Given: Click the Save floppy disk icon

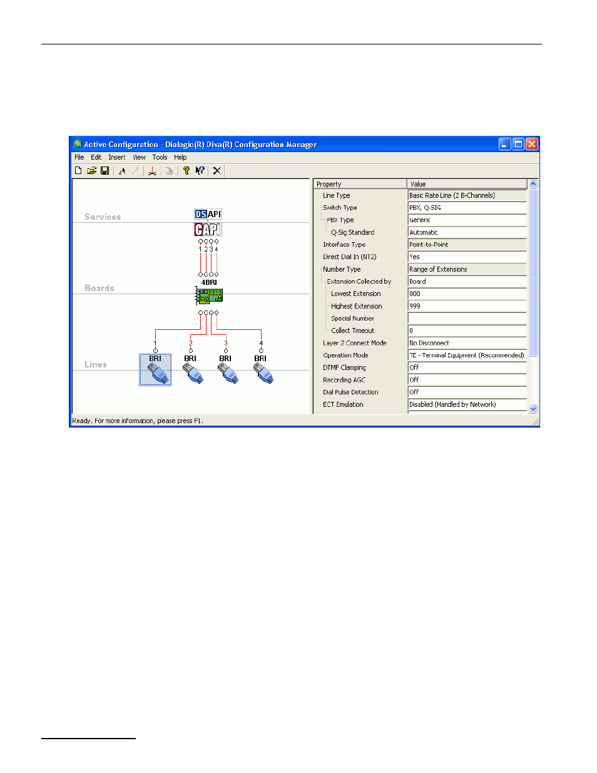Looking at the screenshot, I should 105,170.
